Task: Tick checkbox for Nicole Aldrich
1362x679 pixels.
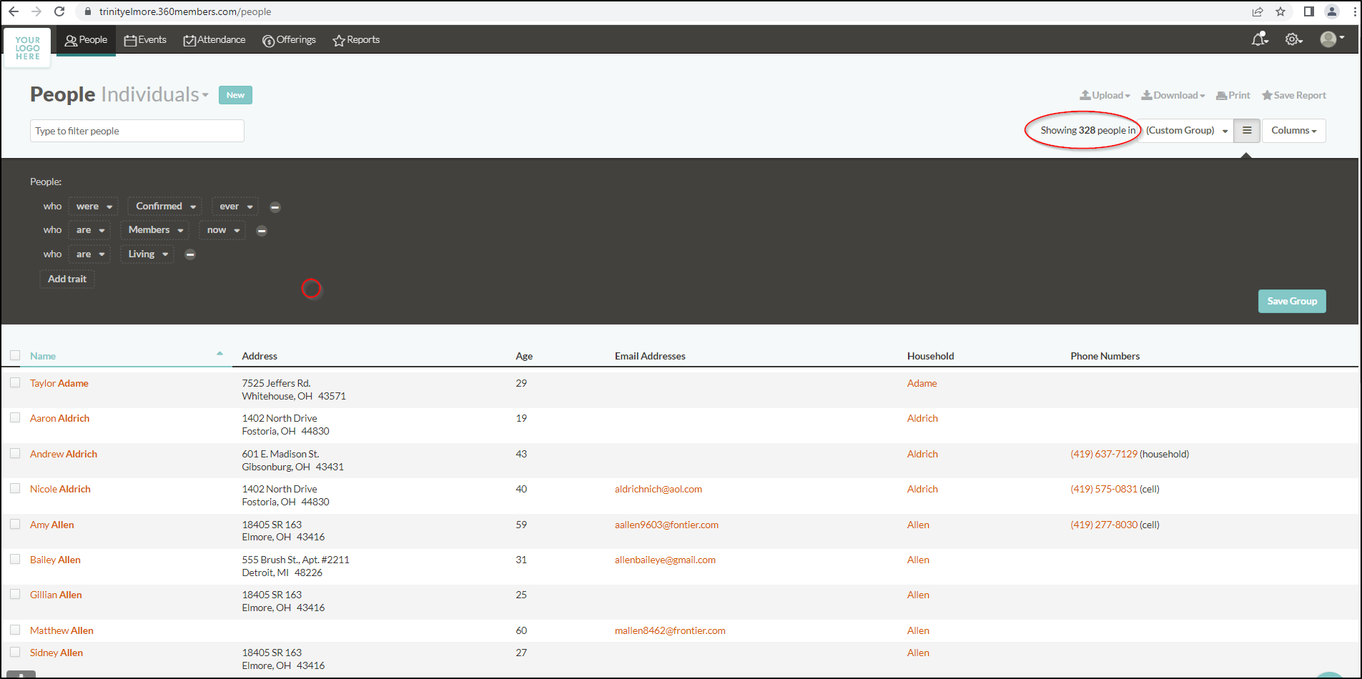Action: click(x=15, y=488)
